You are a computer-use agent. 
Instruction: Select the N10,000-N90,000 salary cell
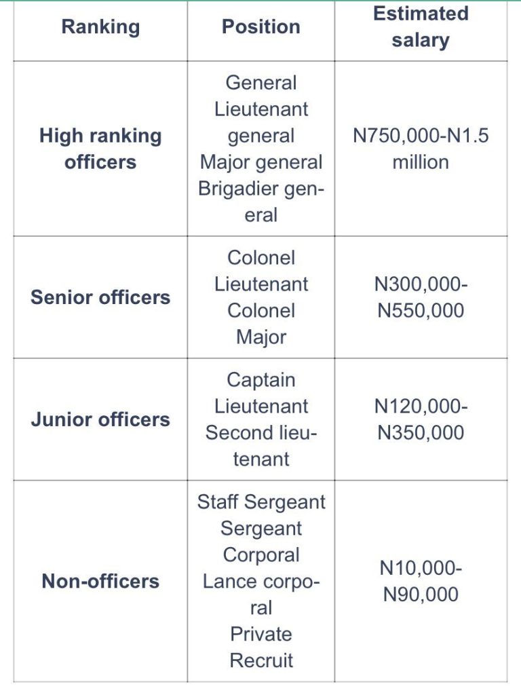pyautogui.click(x=421, y=581)
